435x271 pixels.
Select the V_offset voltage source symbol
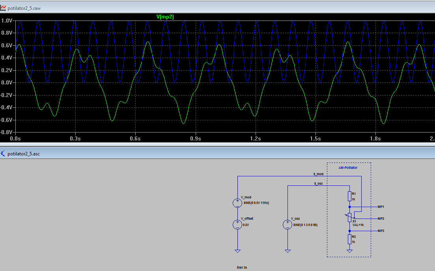click(237, 224)
